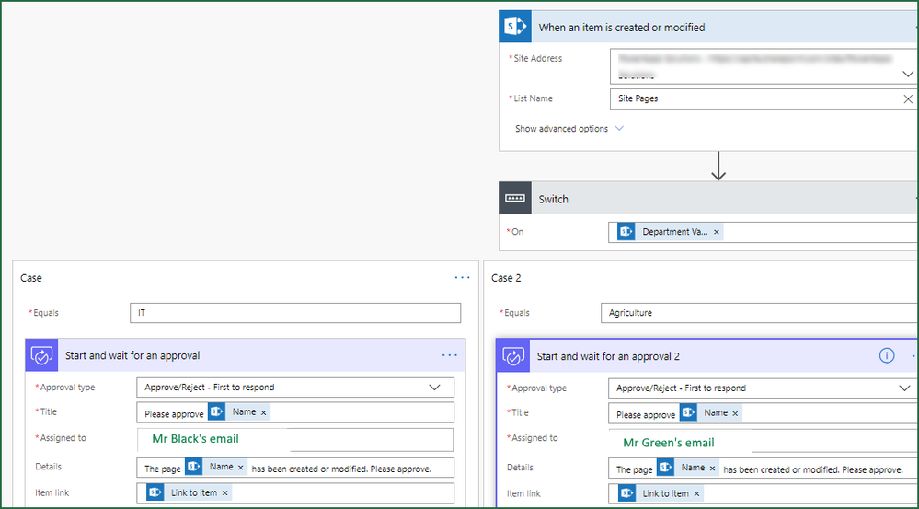Open 'Start and wait for an approval' ellipsis menu
The image size is (919, 509).
(x=450, y=354)
